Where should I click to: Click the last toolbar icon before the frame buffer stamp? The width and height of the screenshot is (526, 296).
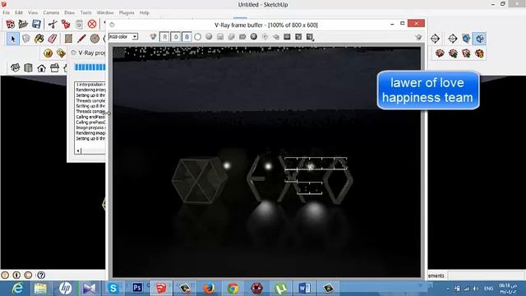310,37
